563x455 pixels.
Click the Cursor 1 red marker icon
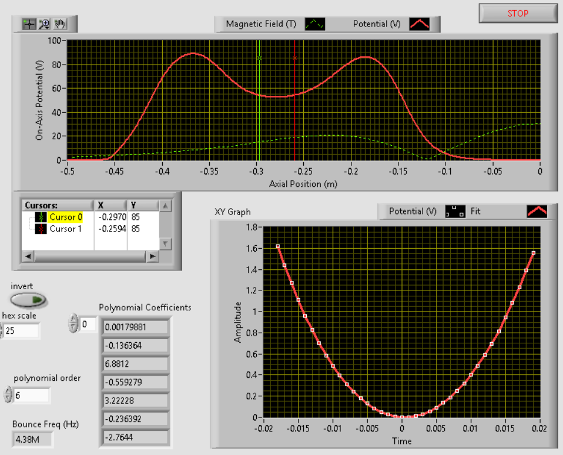42,229
